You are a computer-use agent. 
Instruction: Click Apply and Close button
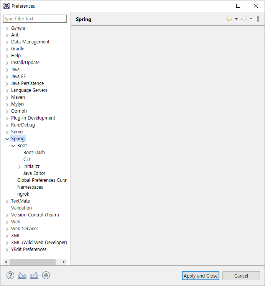(201, 276)
